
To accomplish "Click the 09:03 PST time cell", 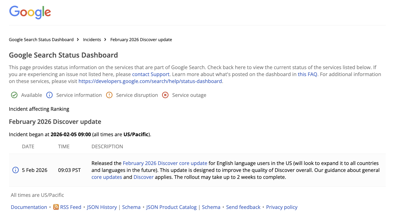I will [69, 170].
